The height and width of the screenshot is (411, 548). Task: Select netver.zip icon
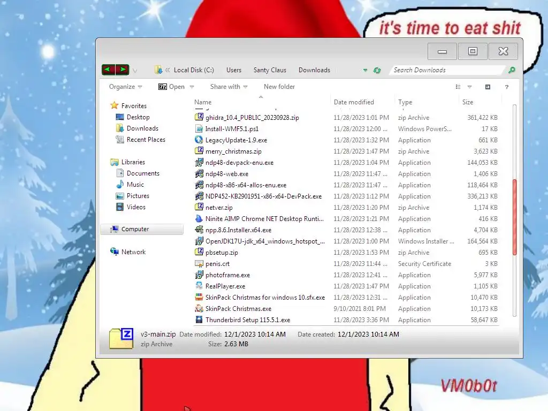(x=199, y=207)
